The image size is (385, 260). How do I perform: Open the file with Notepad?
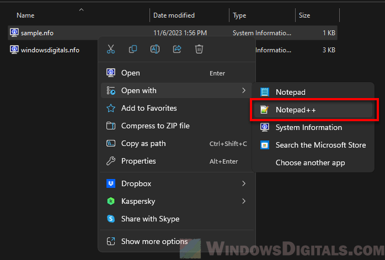313,92
